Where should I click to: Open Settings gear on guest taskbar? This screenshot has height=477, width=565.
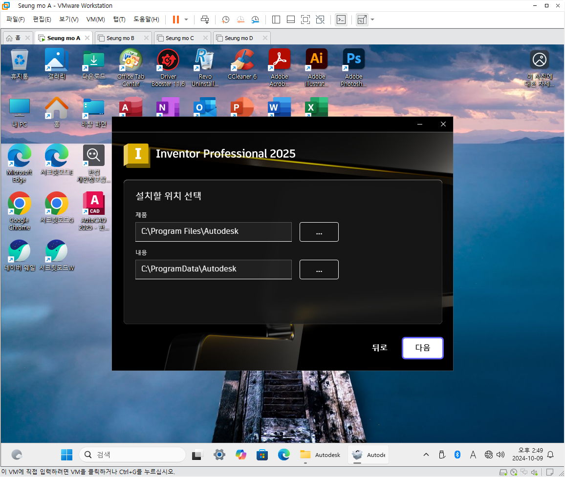219,455
